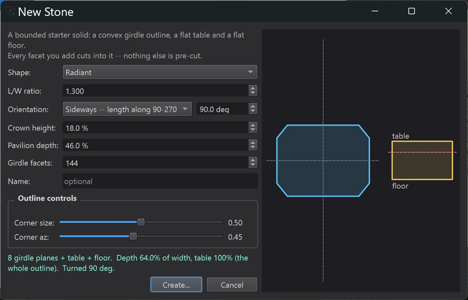This screenshot has width=468, height=300.
Task: Increase Crown height with up arrow
Action: click(253, 125)
